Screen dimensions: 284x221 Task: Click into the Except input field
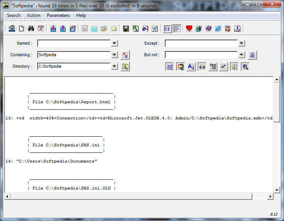coord(201,43)
